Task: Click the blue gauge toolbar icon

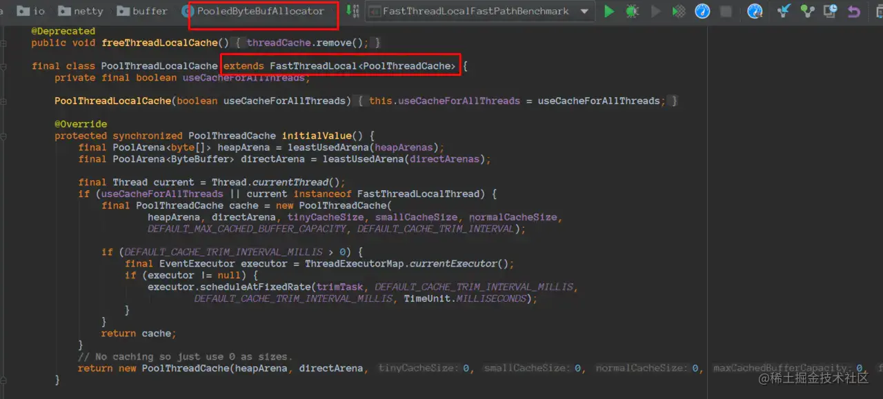Action: click(755, 11)
